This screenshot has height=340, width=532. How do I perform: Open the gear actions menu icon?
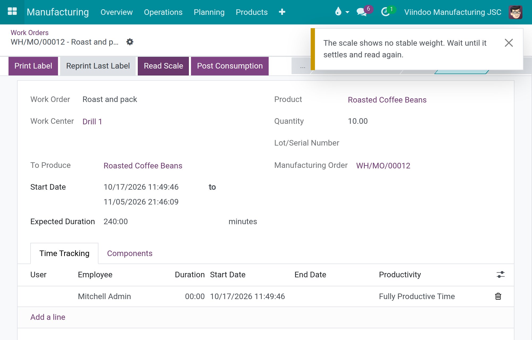pos(130,42)
